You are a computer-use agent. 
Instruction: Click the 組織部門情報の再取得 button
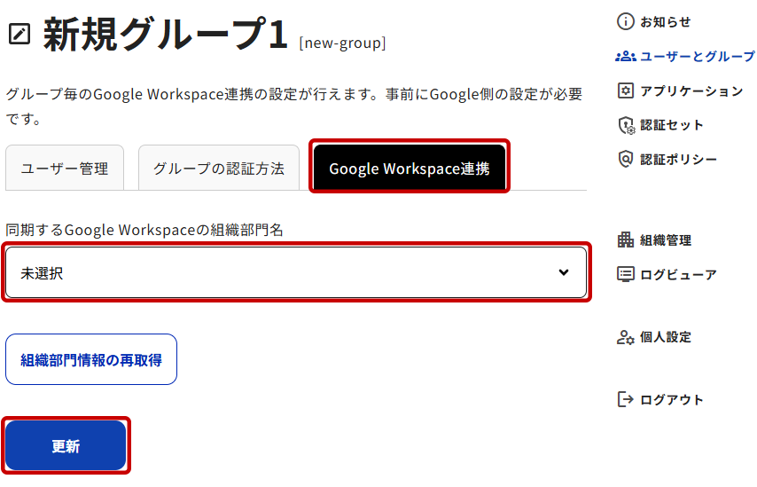91,359
